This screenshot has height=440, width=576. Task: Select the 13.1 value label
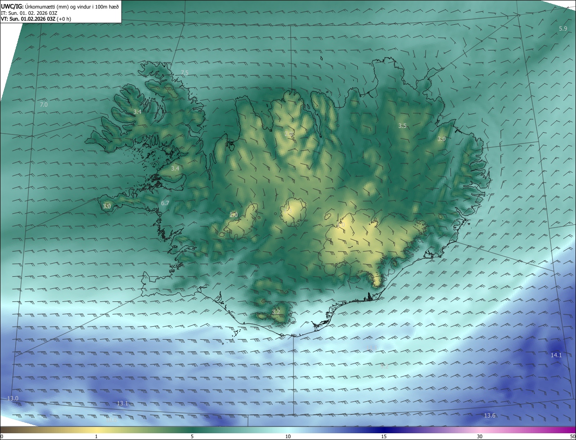pyautogui.click(x=122, y=404)
